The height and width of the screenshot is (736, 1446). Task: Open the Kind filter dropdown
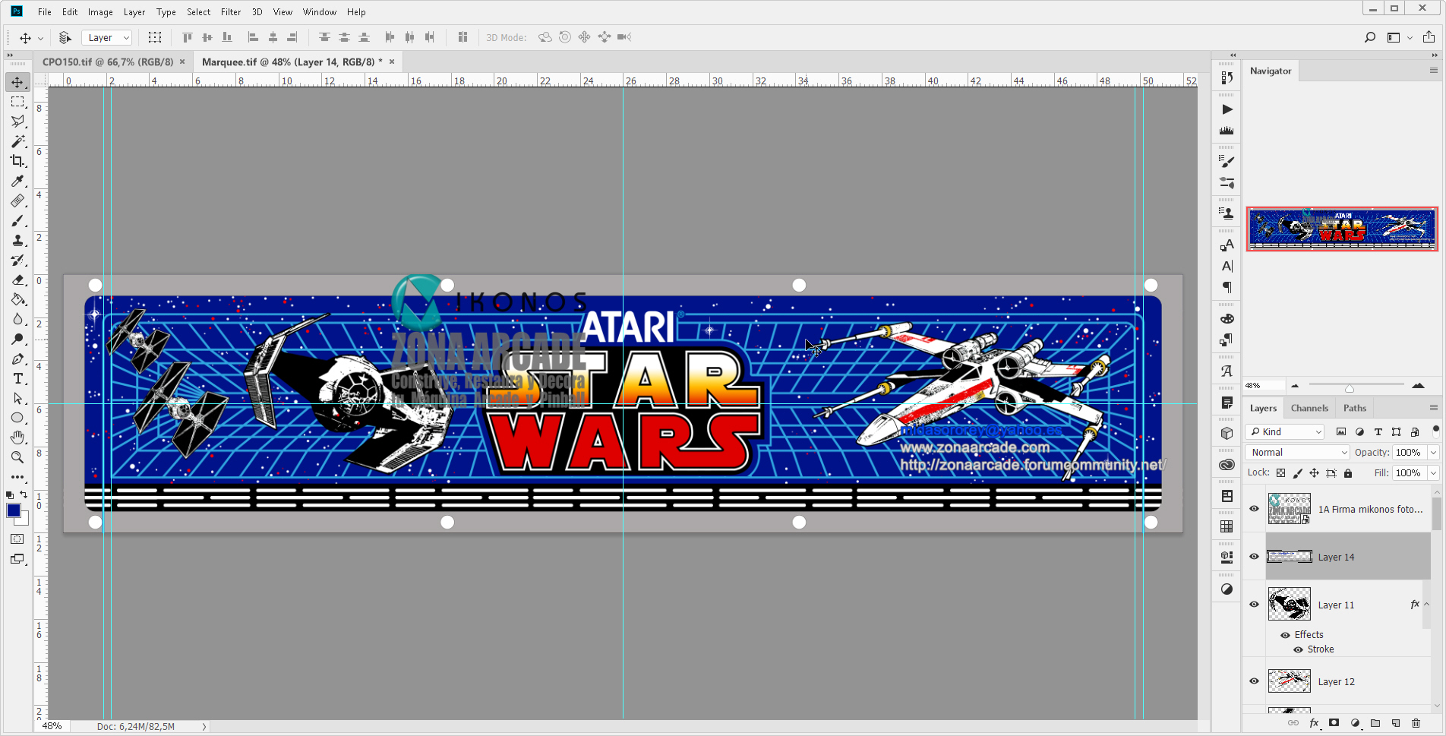pos(1285,431)
